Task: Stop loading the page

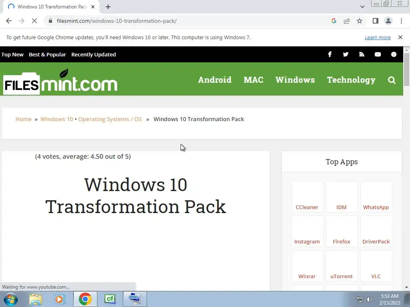Action: pos(34,21)
